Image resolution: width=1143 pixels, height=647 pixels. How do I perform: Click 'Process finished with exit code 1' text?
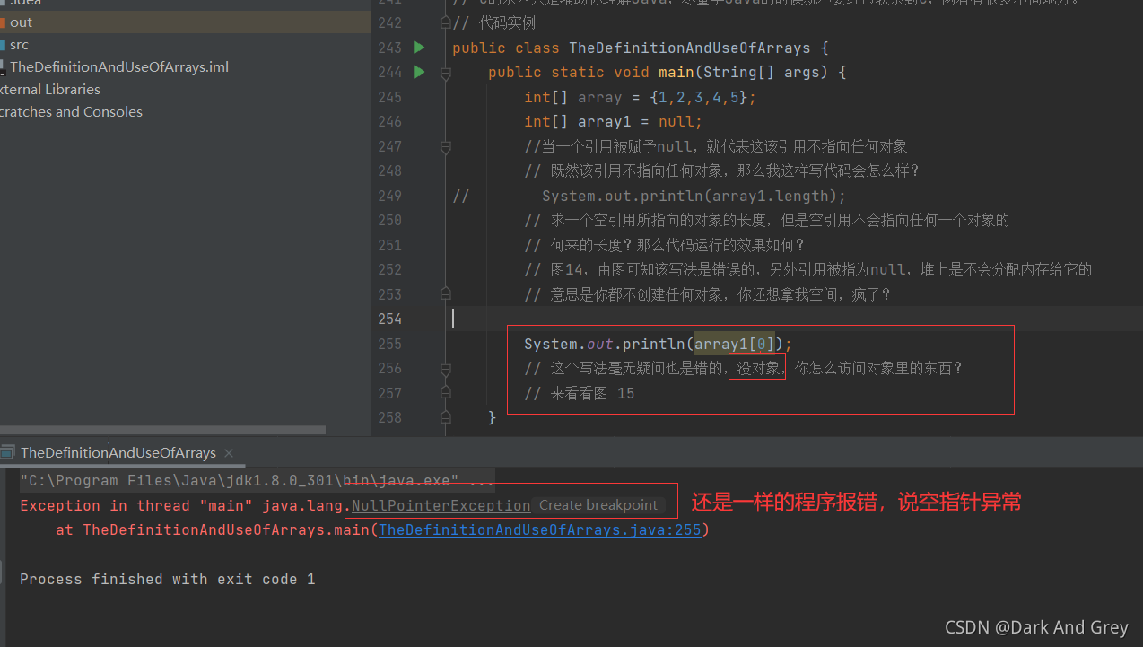pyautogui.click(x=168, y=580)
